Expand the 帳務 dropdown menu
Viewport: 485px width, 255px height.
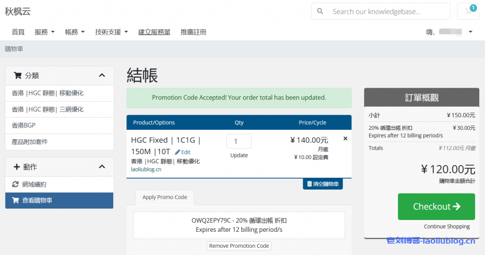click(x=75, y=32)
